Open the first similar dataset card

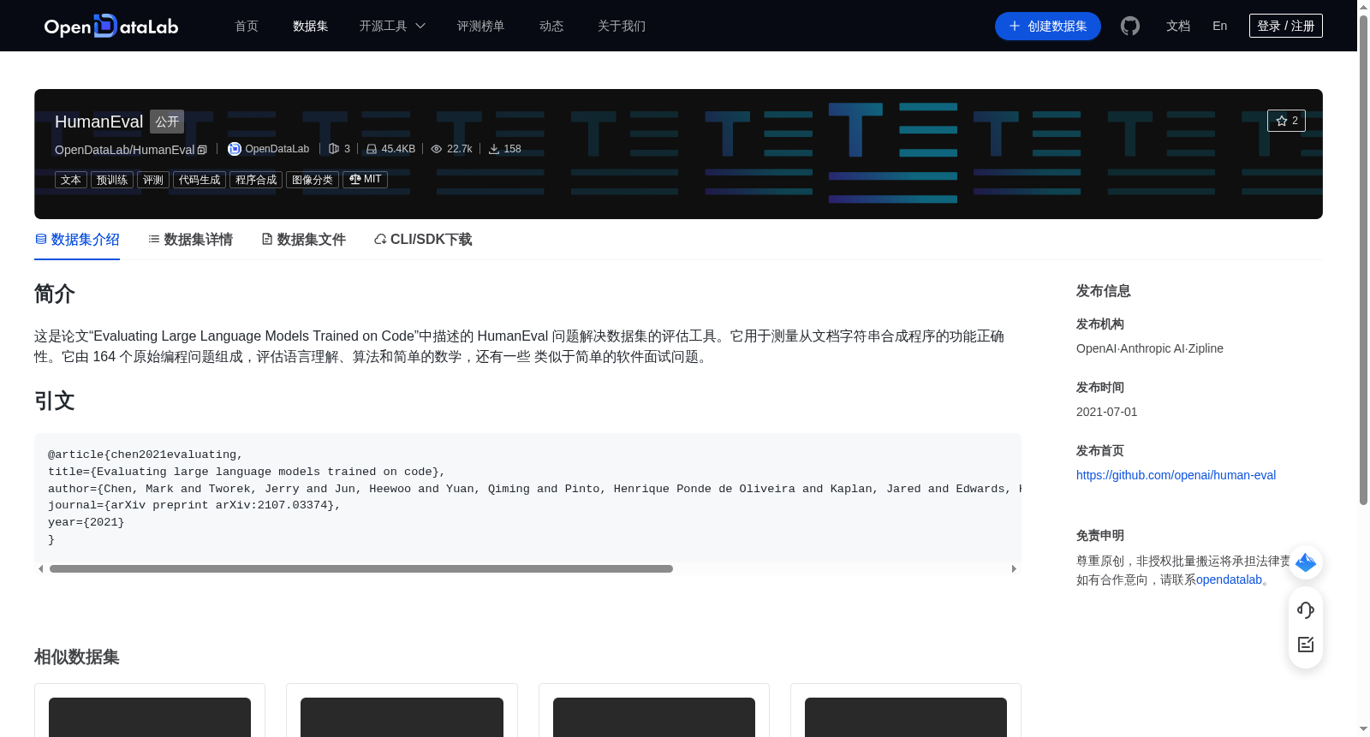(x=150, y=710)
